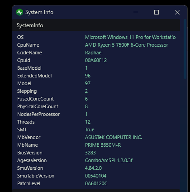Image resolution: width=190 pixels, height=192 pixels.
Task: Click the PhysicalCoreCount value 8
Action: coord(86,106)
